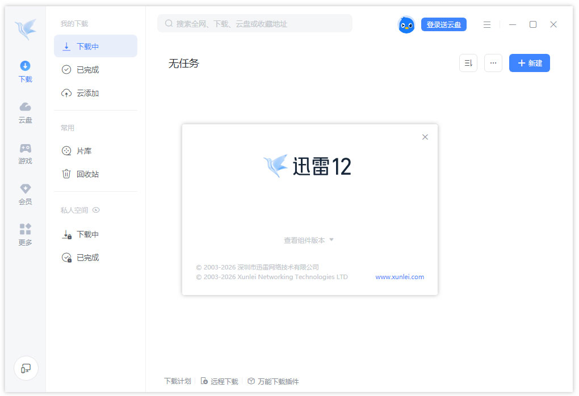Open the 片库 media library
Viewport: 579px width, 396px height.
coord(83,150)
